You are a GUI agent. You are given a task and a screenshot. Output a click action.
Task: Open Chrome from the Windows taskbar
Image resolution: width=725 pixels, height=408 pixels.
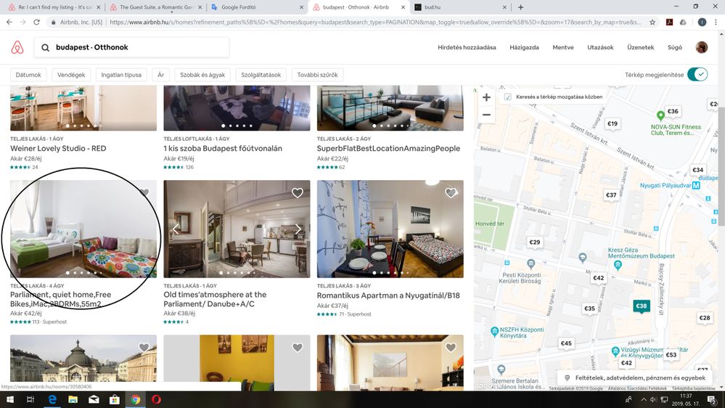pyautogui.click(x=135, y=399)
